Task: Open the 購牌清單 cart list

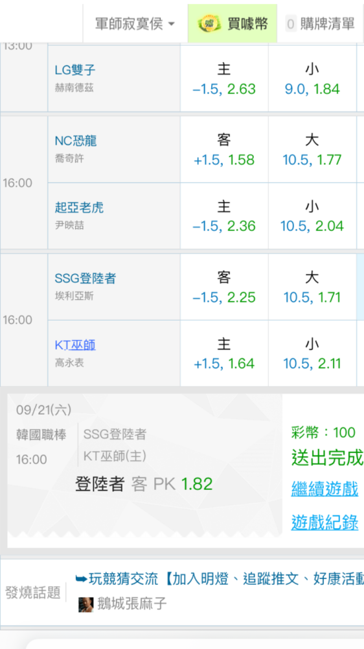Action: coord(320,23)
